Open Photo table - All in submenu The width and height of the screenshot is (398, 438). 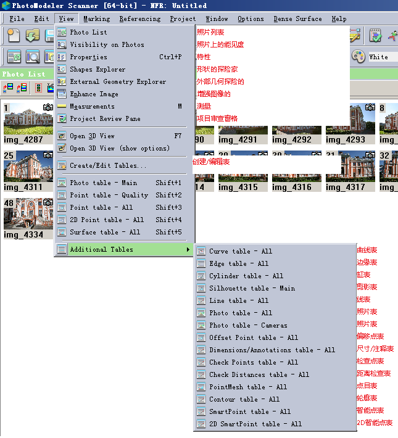(x=275, y=313)
